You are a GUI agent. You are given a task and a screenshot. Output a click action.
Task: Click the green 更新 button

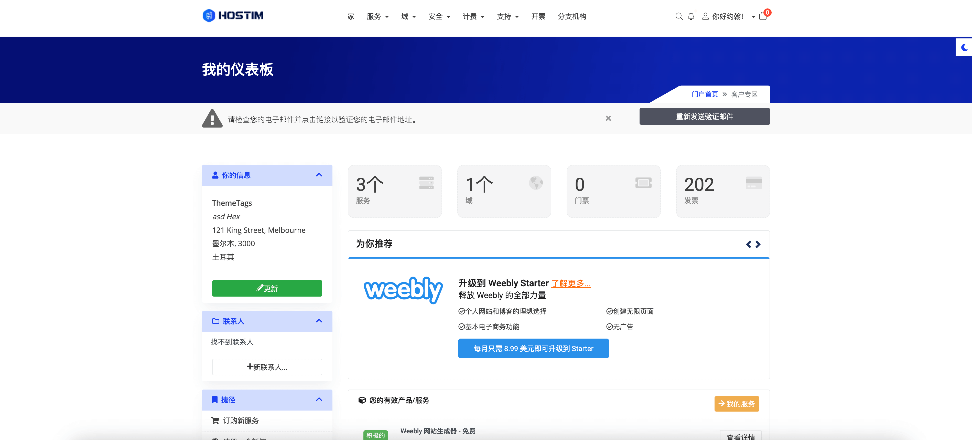[267, 288]
